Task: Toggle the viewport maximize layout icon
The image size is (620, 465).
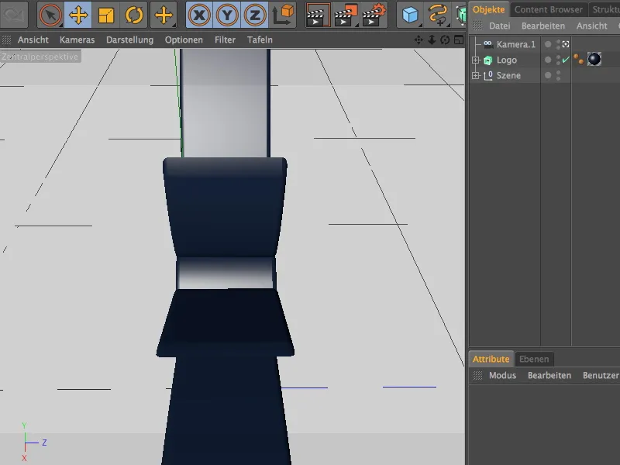Action: [459, 40]
